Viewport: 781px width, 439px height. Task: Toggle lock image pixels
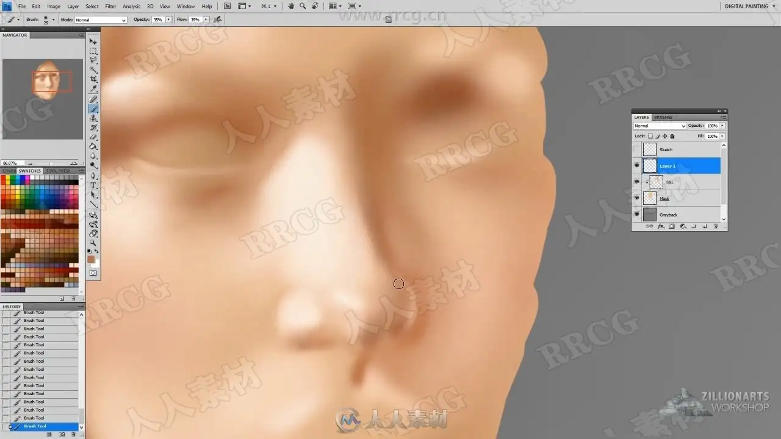658,136
